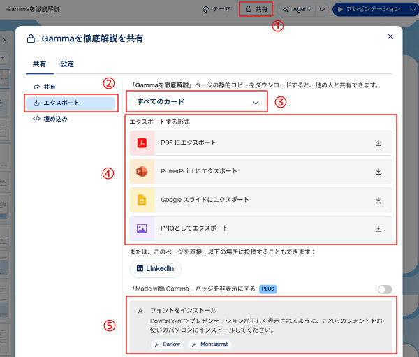Post to LinkedIn button

tap(155, 269)
